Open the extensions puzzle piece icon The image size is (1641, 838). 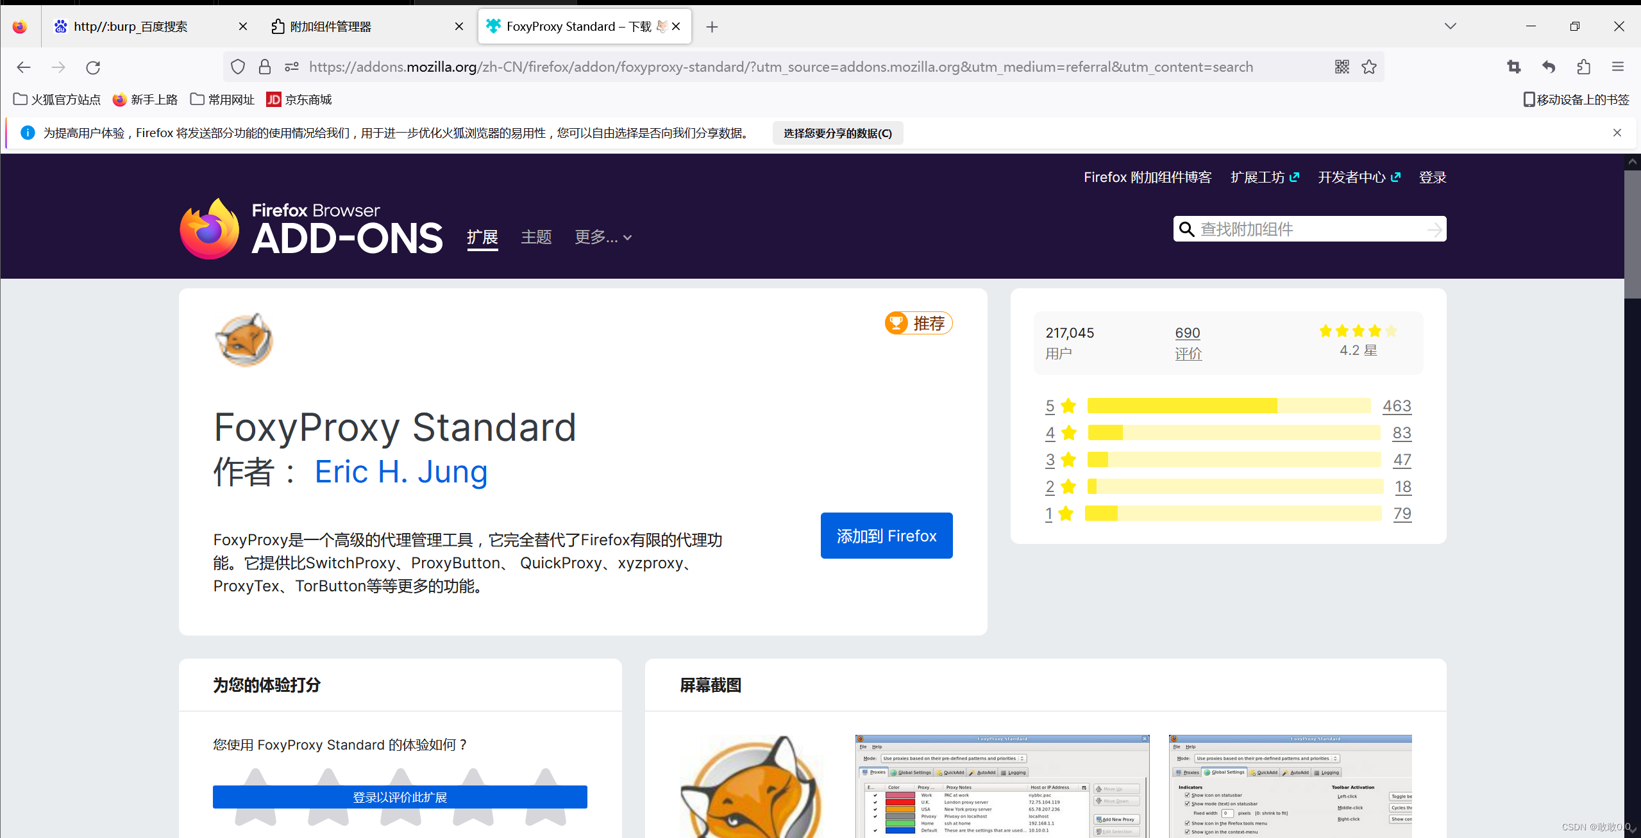coord(1583,67)
